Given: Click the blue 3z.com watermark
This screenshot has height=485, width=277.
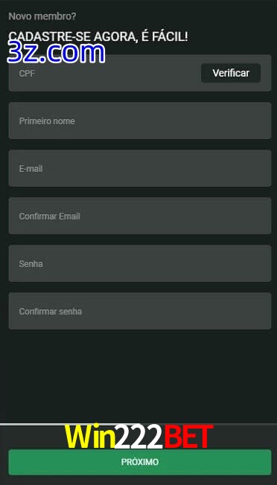Looking at the screenshot, I should click(x=56, y=53).
